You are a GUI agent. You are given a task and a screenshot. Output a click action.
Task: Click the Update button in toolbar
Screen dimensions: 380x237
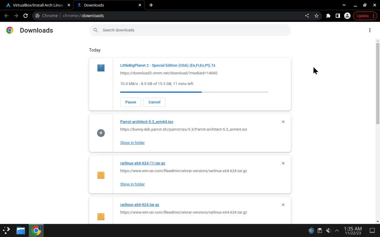pyautogui.click(x=365, y=16)
